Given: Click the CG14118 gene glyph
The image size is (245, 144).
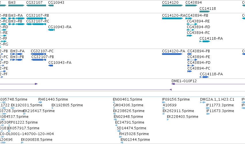Looking at the screenshot, I should tap(205, 11).
